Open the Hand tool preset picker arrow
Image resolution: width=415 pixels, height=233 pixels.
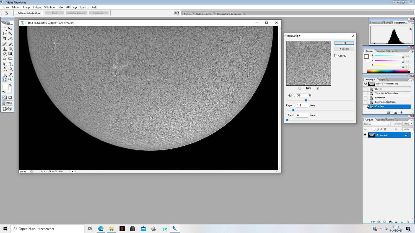click(11, 13)
